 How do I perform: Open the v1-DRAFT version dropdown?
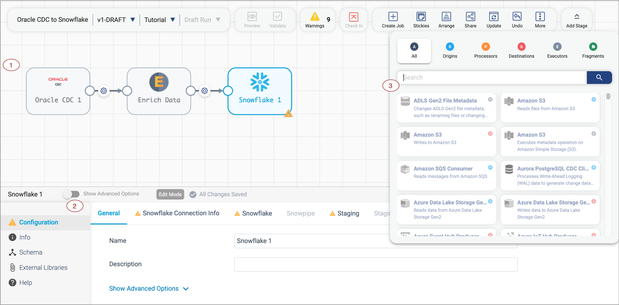[116, 20]
